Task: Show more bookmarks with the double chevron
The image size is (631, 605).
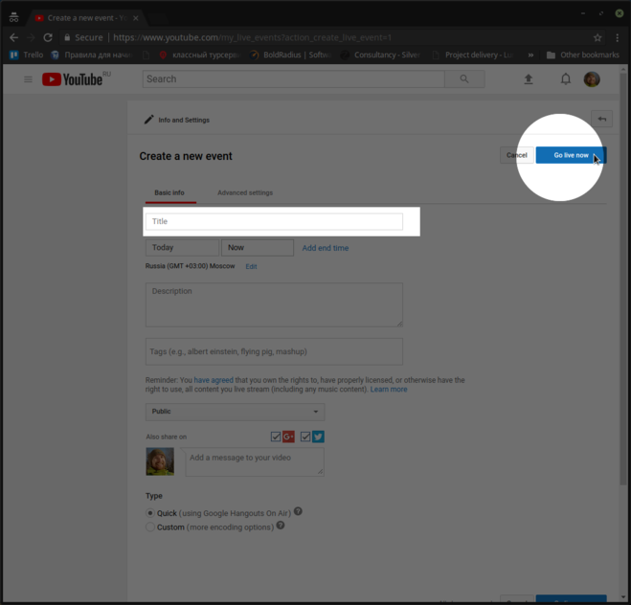Action: (x=530, y=55)
